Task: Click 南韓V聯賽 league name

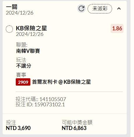Action: [x=28, y=51]
